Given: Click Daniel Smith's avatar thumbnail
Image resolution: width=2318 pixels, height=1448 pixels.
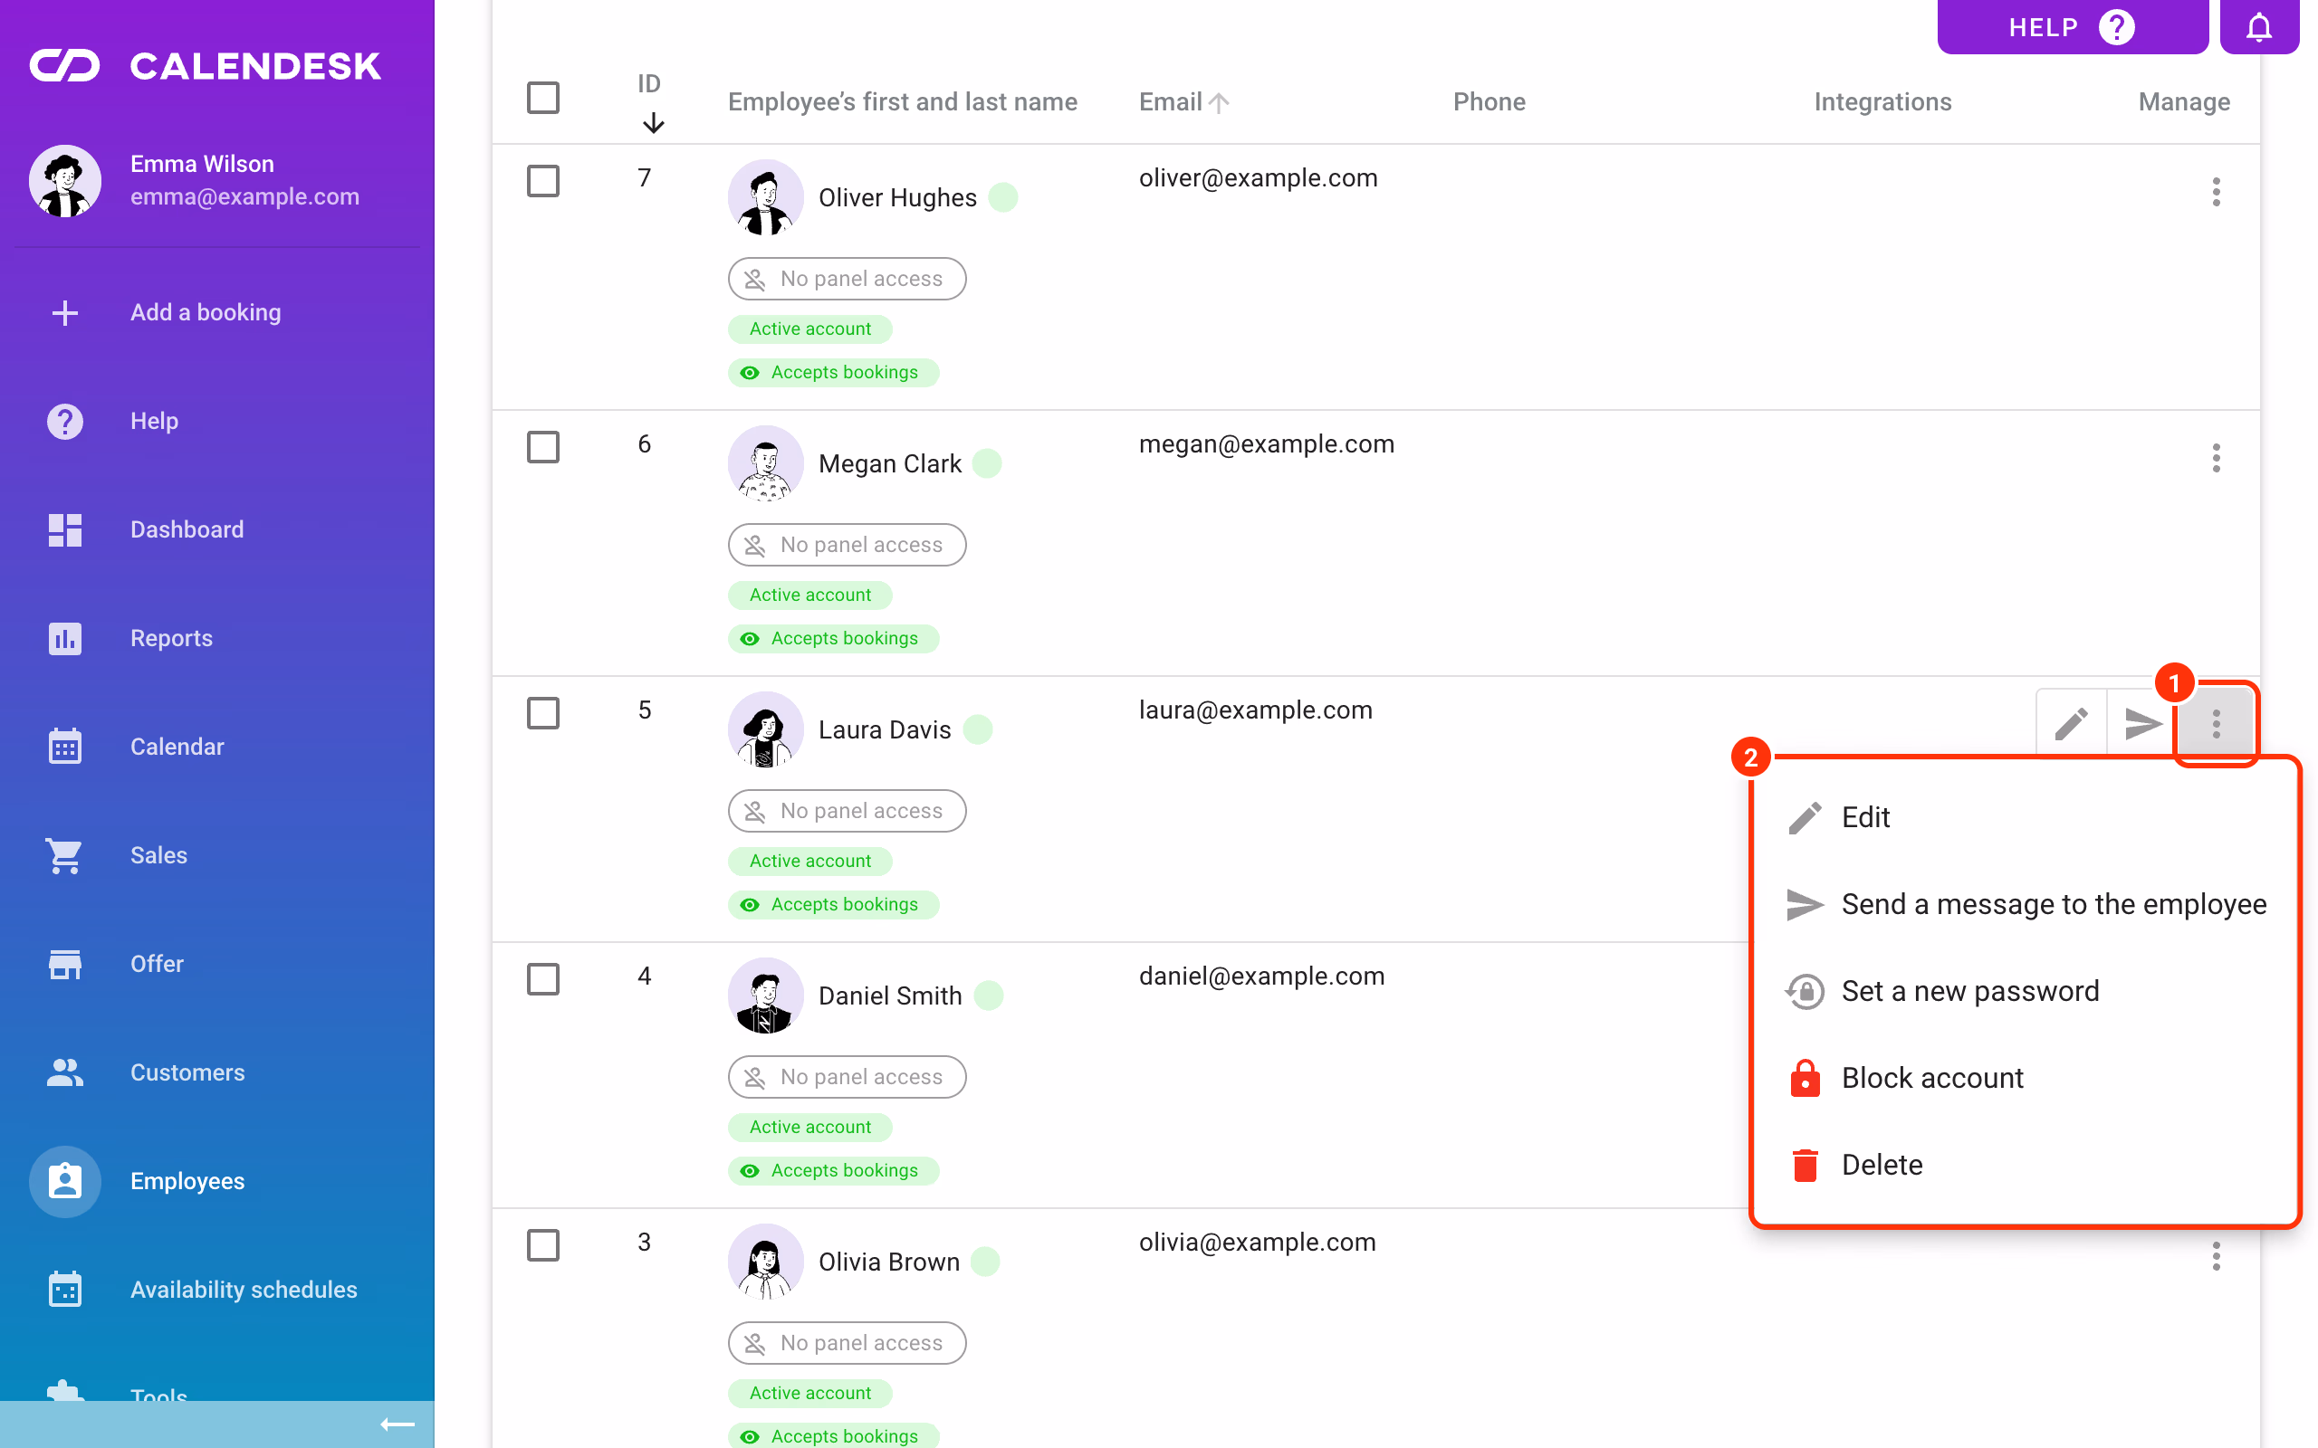Looking at the screenshot, I should tap(764, 995).
